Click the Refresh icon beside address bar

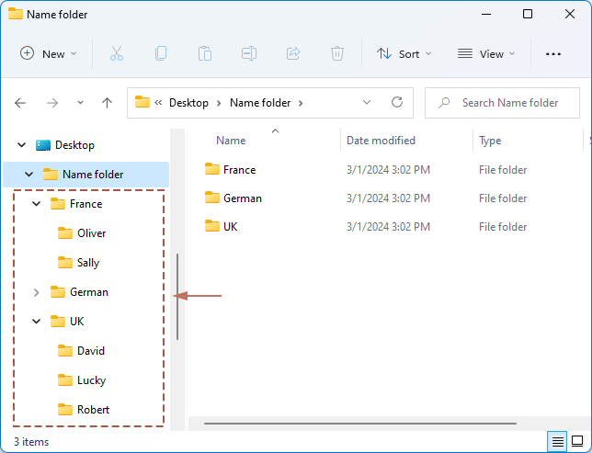397,103
